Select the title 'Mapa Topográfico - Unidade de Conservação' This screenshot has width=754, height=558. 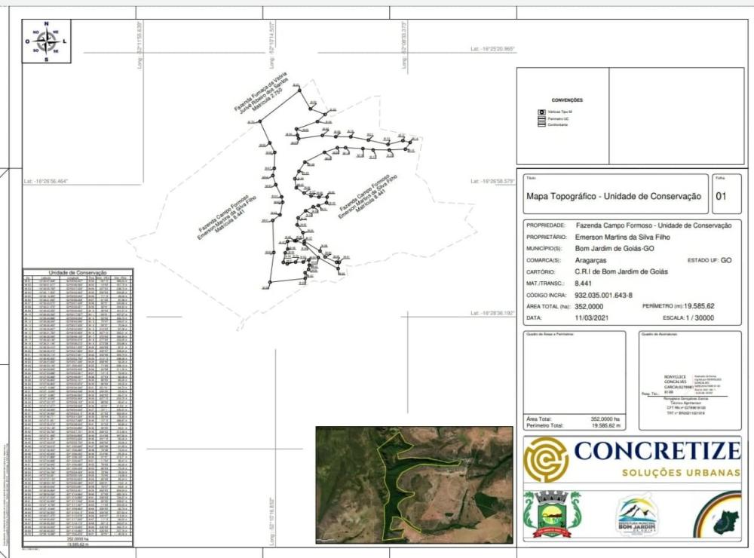point(614,196)
